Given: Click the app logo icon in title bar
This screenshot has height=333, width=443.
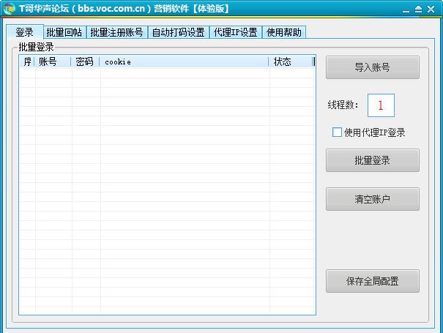Looking at the screenshot, I should point(10,9).
